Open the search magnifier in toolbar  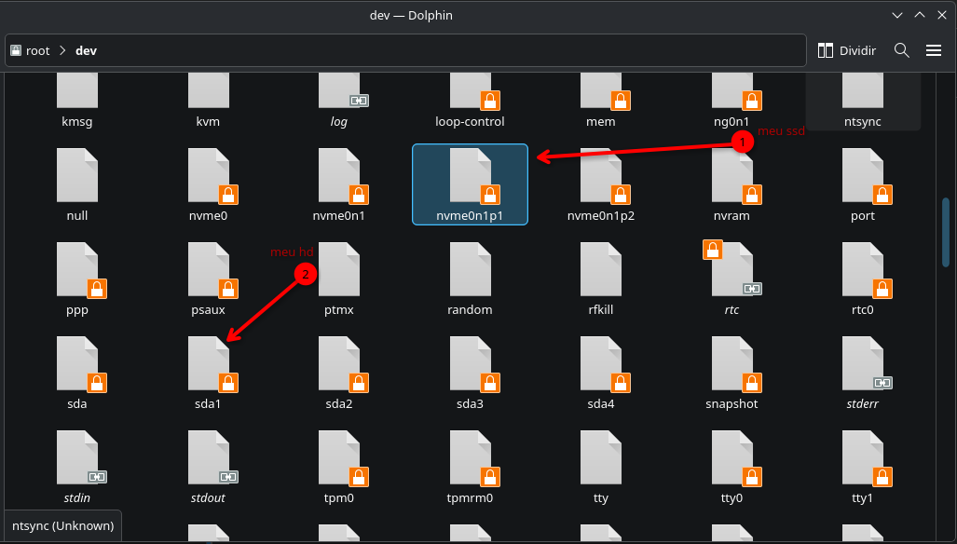pyautogui.click(x=901, y=50)
